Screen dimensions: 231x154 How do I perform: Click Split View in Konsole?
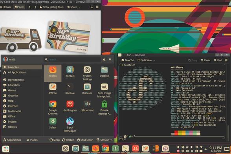[x=145, y=60]
